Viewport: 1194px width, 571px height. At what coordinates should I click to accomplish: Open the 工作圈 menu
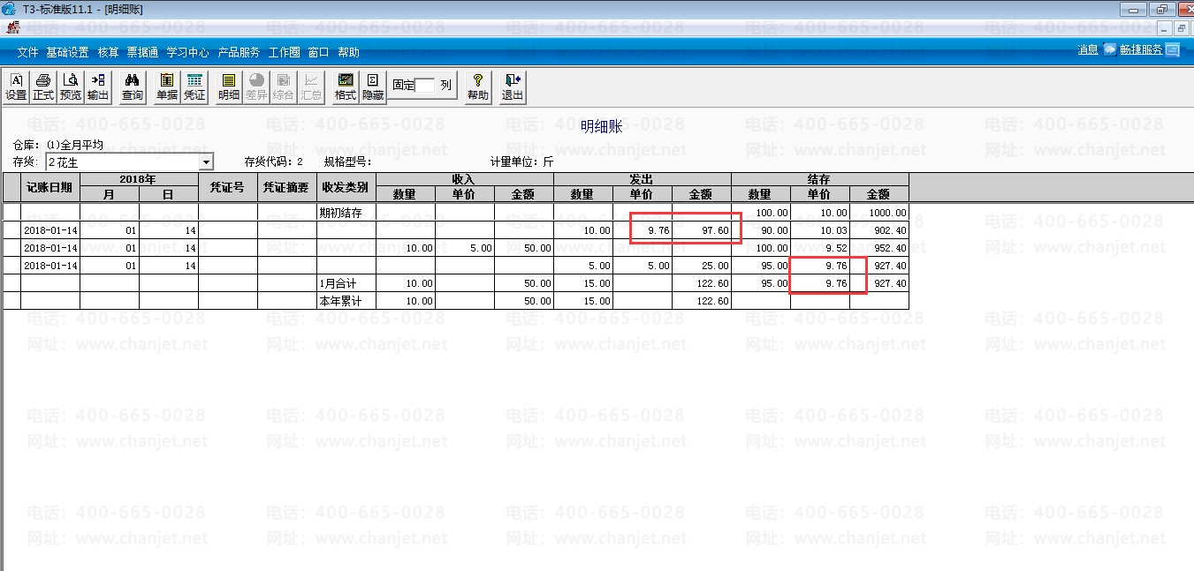284,53
